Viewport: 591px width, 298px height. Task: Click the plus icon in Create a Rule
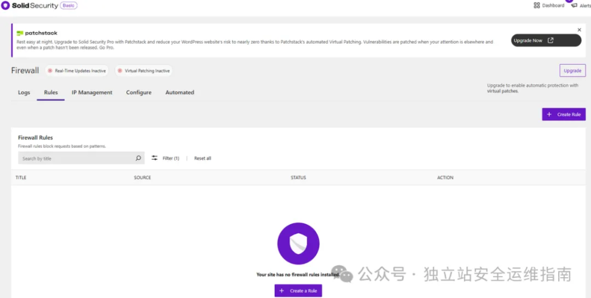pyautogui.click(x=282, y=291)
